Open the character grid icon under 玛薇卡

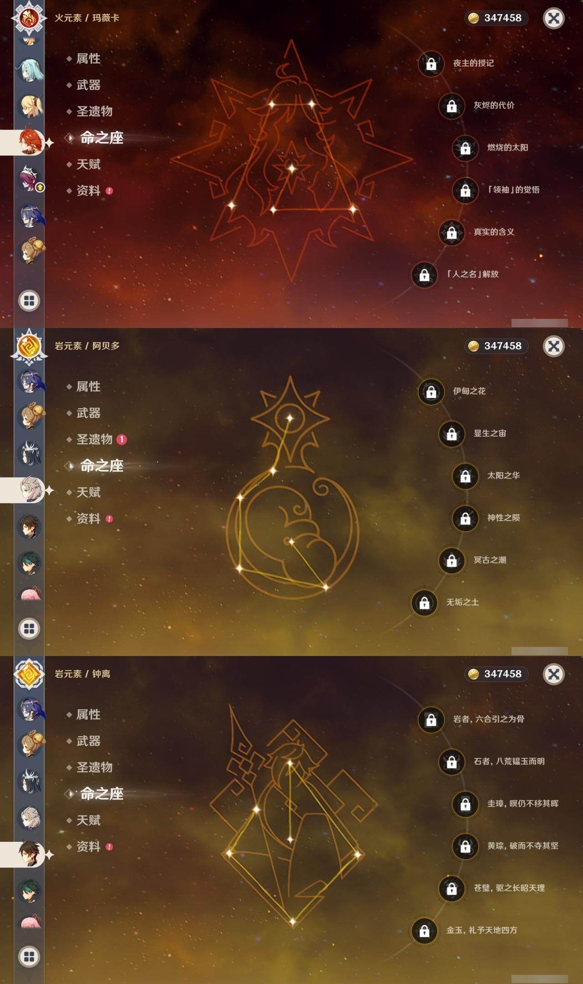(x=29, y=301)
